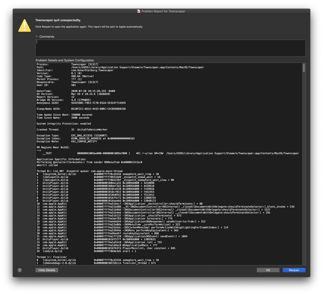
Task: Click the help question mark button
Action: [x=20, y=270]
